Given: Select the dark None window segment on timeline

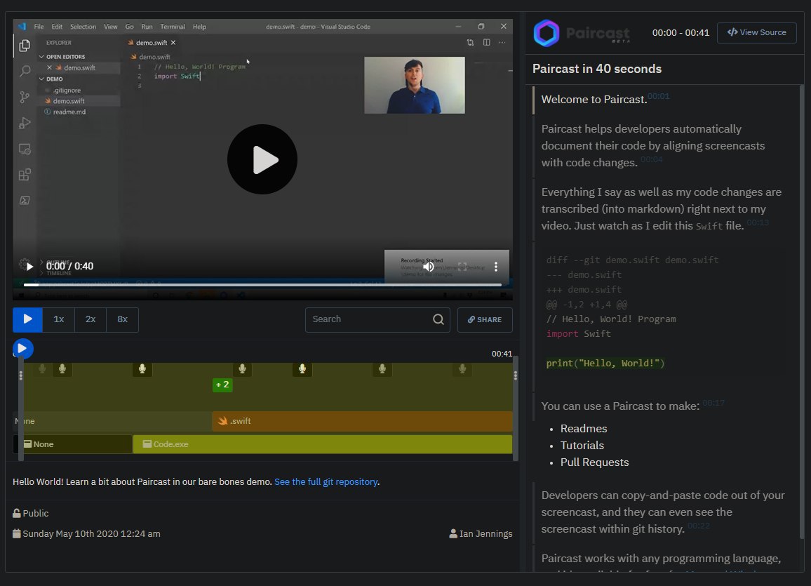Looking at the screenshot, I should click(76, 444).
